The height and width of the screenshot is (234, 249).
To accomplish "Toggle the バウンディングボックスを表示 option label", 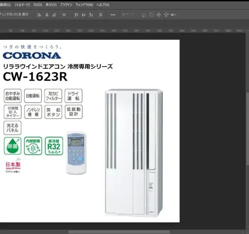I will [14, 14].
